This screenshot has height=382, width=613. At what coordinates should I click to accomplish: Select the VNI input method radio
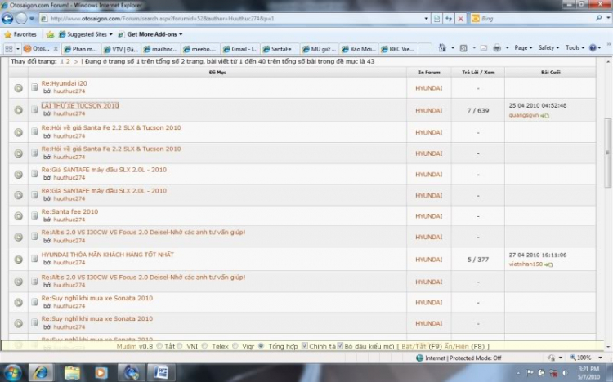(180, 346)
